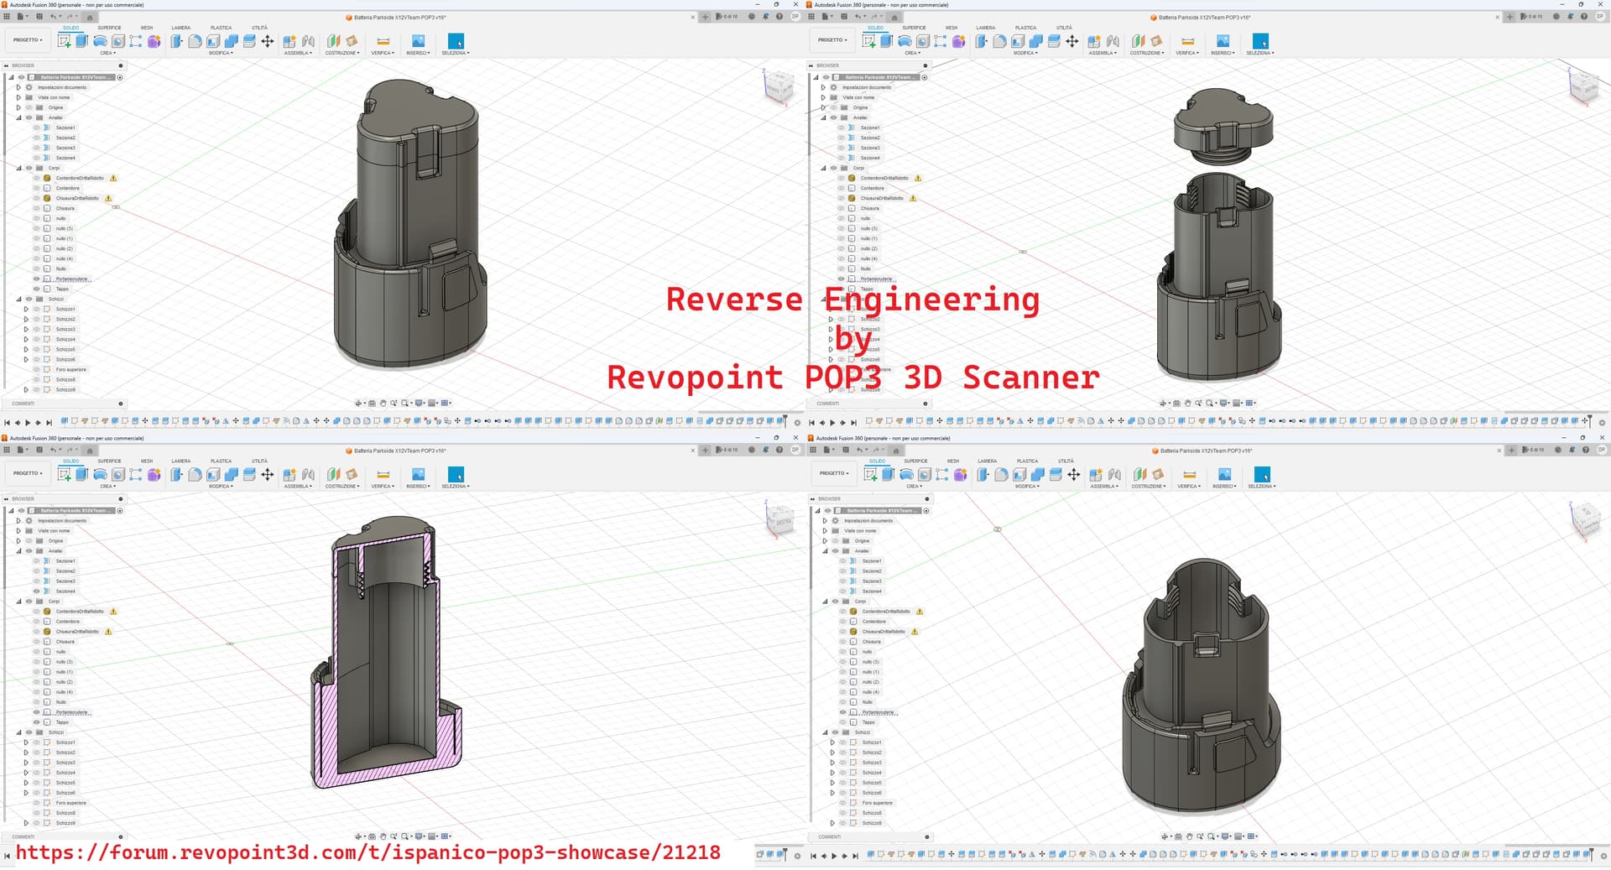
Task: Toggle visibility of Sezione1 in top-left browser
Action: 36,128
